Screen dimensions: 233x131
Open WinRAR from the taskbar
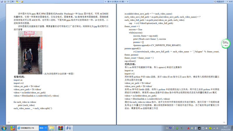(61, 128)
